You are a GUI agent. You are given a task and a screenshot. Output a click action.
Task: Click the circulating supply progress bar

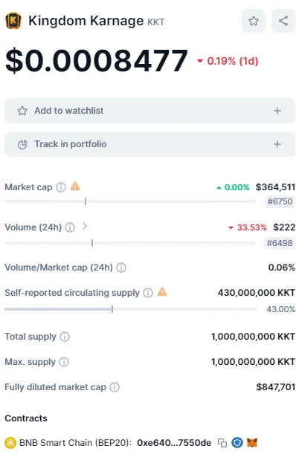tap(131, 309)
